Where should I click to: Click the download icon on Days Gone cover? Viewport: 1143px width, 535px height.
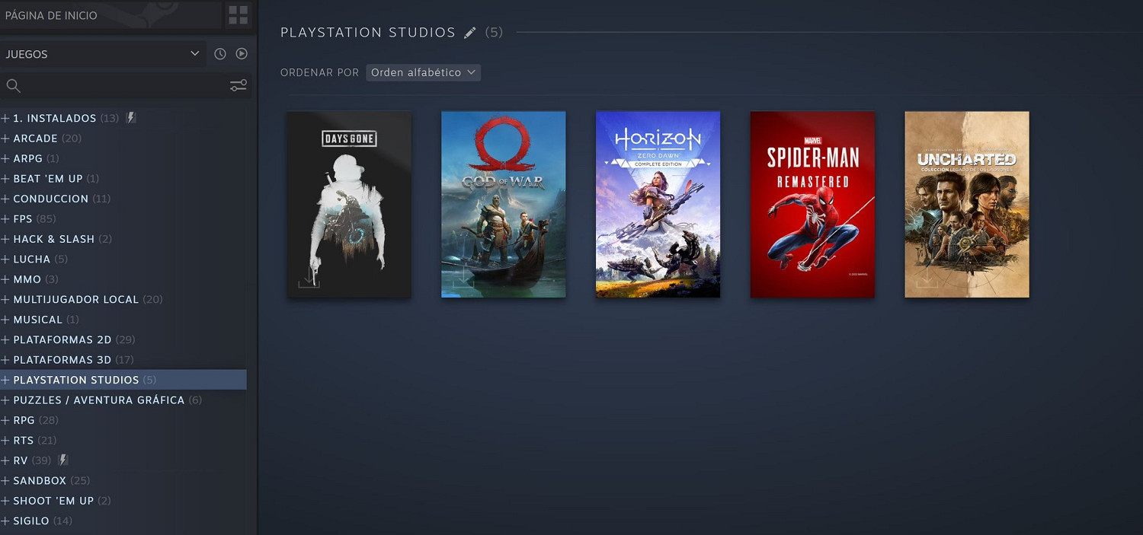pos(309,279)
